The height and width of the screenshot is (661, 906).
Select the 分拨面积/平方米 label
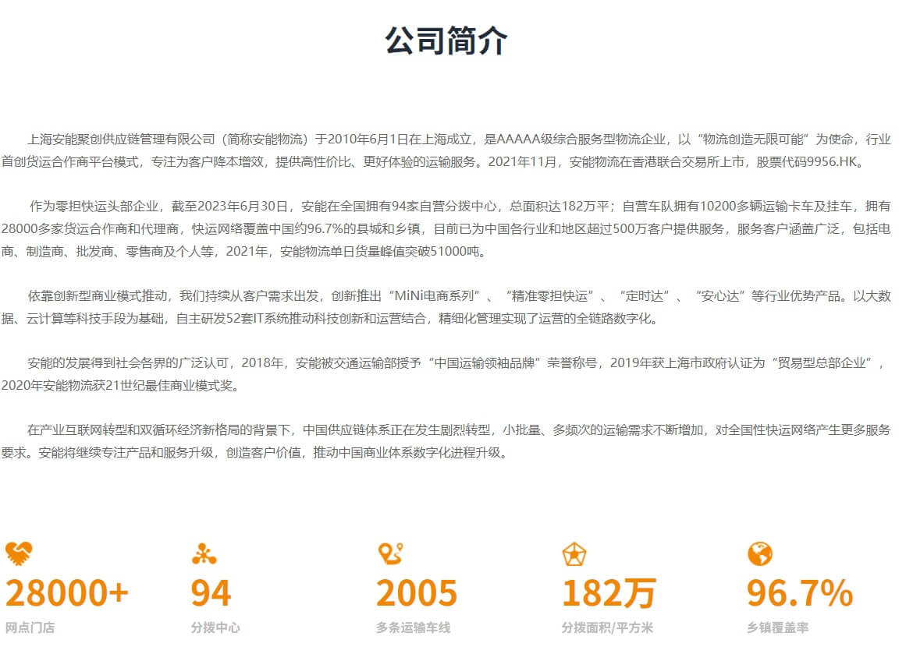point(607,627)
